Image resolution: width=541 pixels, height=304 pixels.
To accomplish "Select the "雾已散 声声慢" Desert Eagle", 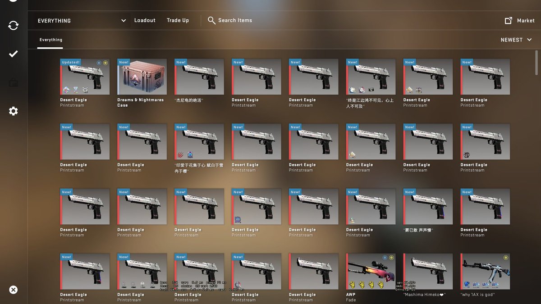I will pos(428,206).
